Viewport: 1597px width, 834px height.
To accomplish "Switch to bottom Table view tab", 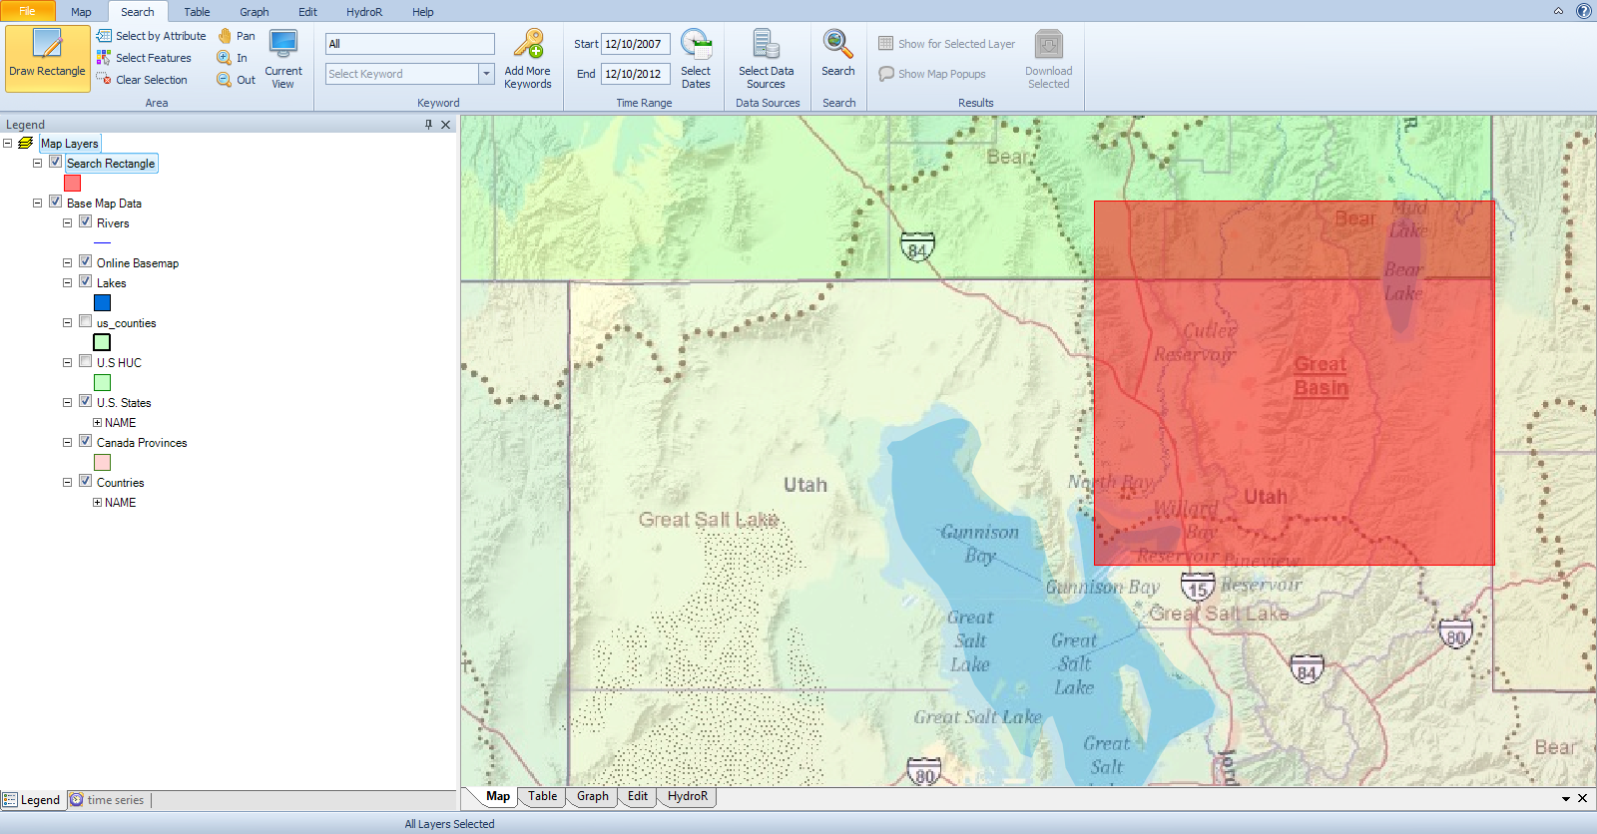I will (543, 796).
